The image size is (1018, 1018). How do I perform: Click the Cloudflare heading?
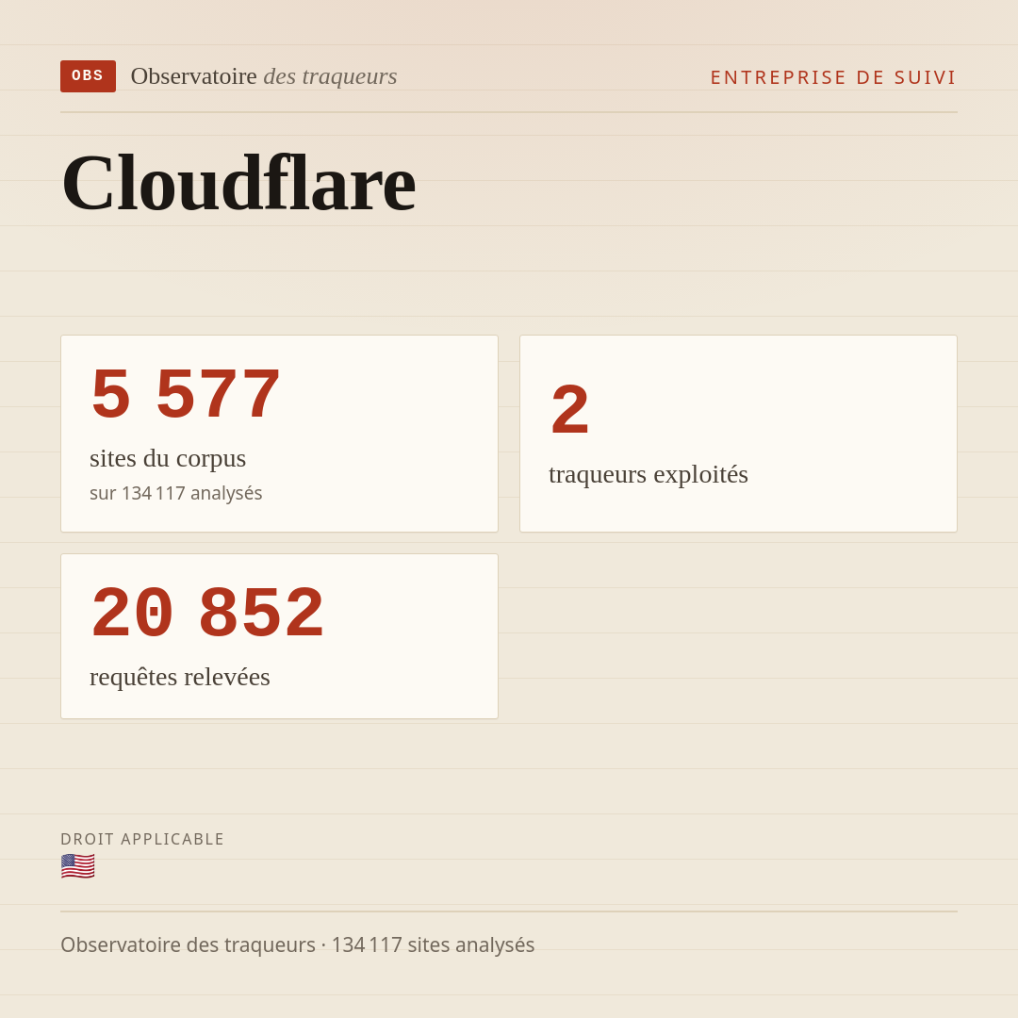pyautogui.click(x=238, y=183)
